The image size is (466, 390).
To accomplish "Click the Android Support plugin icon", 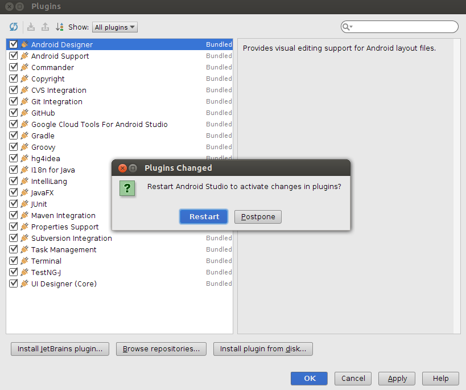I will (24, 56).
